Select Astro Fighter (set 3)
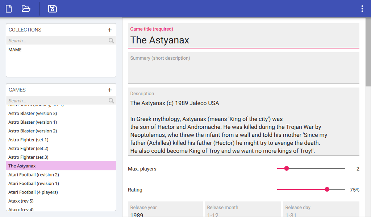The height and width of the screenshot is (217, 371). (x=61, y=157)
